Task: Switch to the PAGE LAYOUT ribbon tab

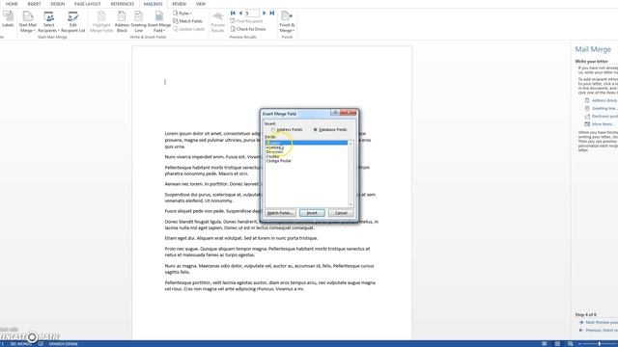Action: pyautogui.click(x=88, y=4)
